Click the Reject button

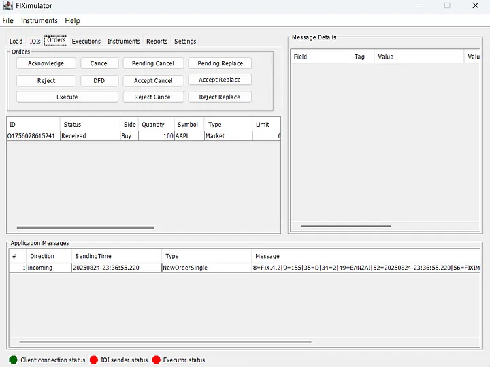pos(46,80)
